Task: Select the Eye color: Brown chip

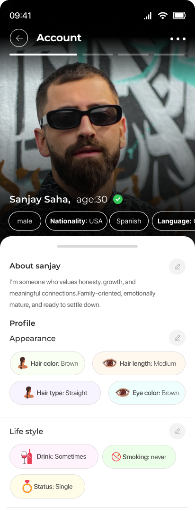Action: [x=147, y=393]
